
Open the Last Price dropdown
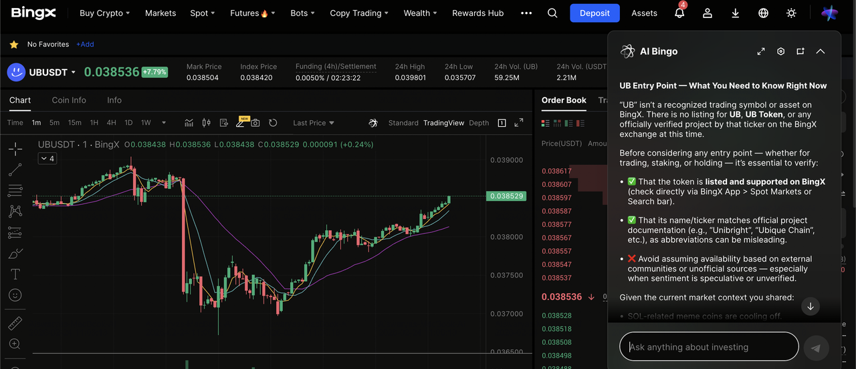pos(314,123)
